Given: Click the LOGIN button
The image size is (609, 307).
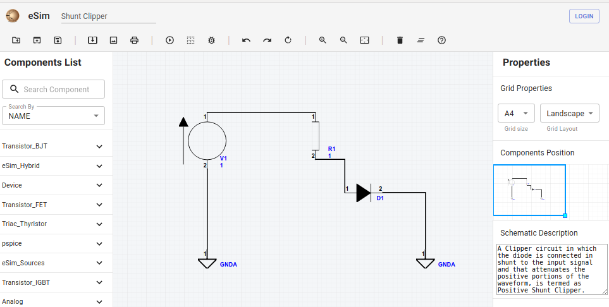Looking at the screenshot, I should [x=584, y=16].
